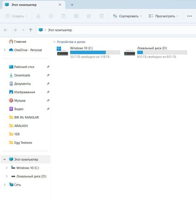The image size is (196, 202).
Task: Unpin Downloads using its pin icon
Action: [48, 75]
